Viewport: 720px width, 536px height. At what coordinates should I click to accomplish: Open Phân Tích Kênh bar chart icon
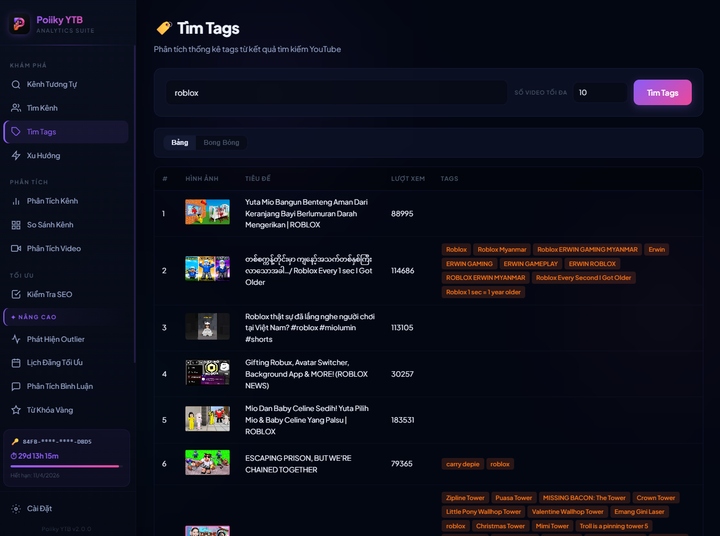click(16, 201)
